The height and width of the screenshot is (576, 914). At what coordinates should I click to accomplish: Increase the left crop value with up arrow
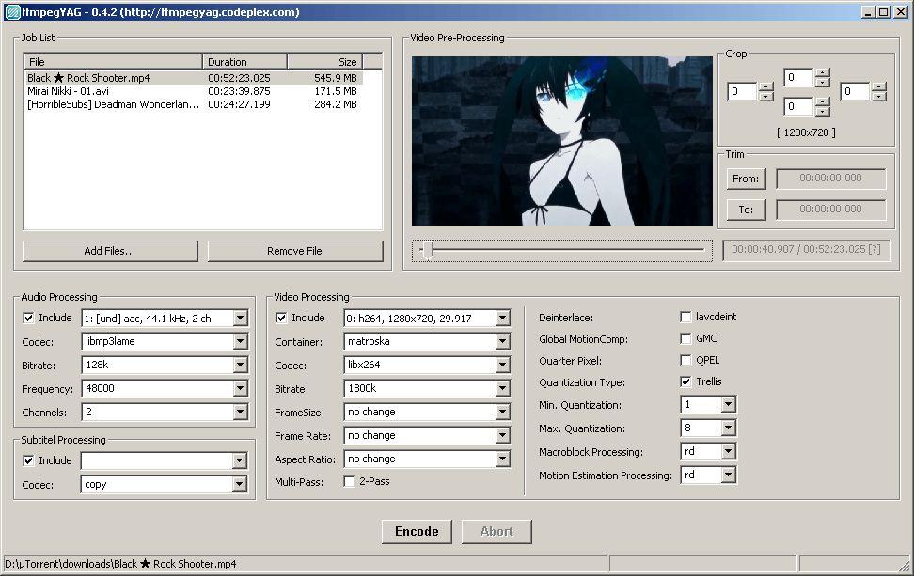click(766, 86)
